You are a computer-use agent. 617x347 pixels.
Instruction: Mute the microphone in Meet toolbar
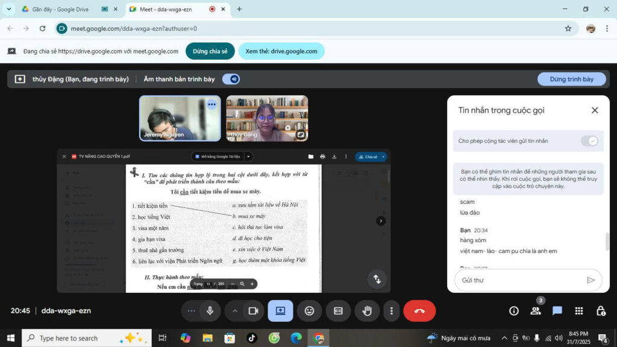pos(210,311)
